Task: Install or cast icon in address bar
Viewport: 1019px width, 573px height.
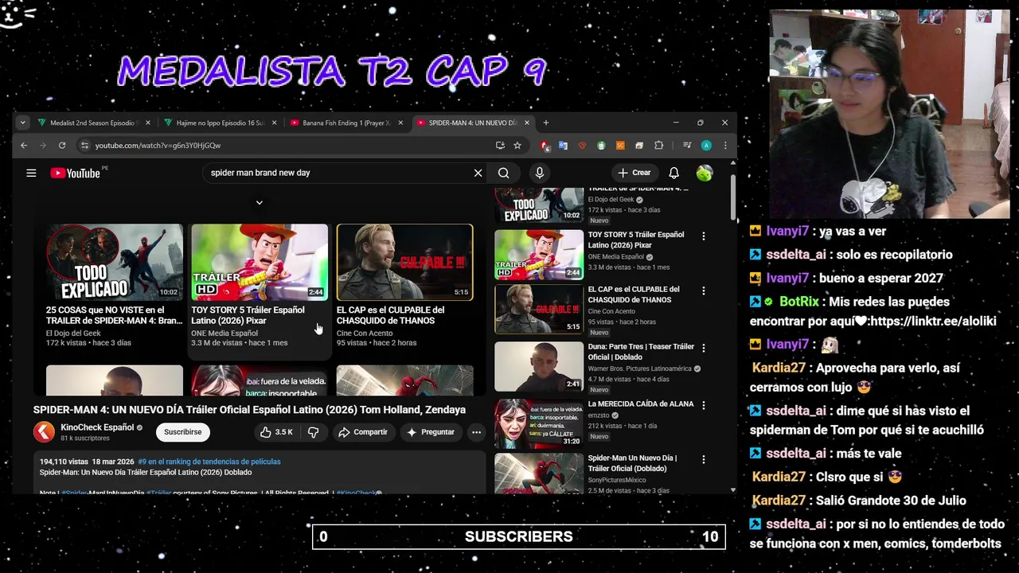Action: click(500, 146)
